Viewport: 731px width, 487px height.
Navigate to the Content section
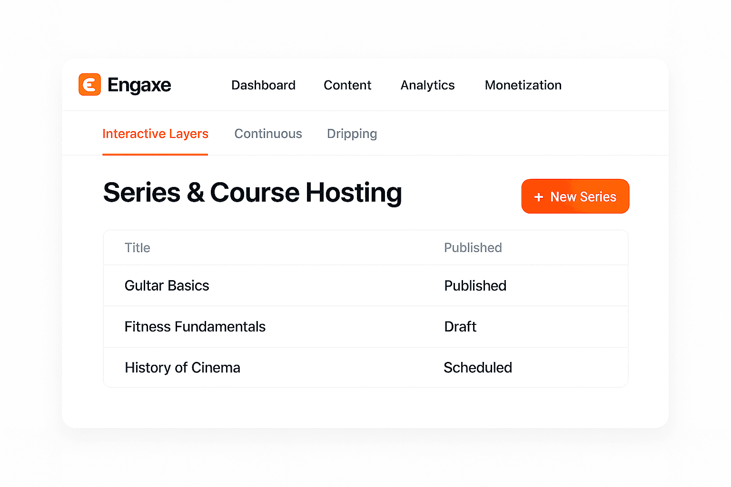(x=347, y=85)
